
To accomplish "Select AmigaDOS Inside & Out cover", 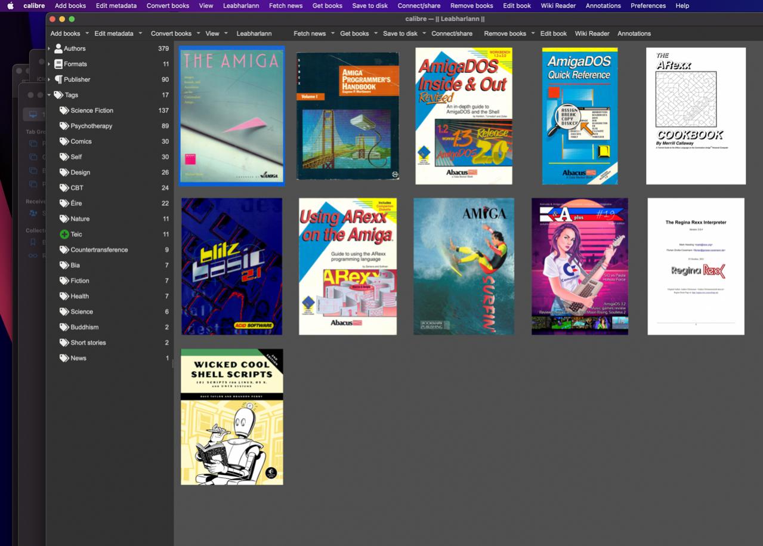I will click(464, 116).
